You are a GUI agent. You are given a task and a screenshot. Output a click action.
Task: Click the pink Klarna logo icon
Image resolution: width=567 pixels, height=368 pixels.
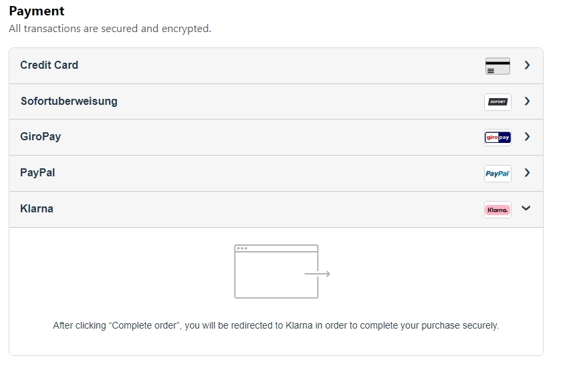497,210
